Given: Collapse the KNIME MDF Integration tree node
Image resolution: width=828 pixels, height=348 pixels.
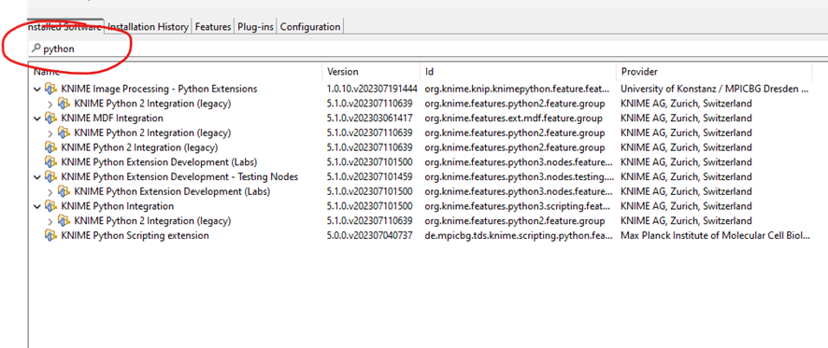Looking at the screenshot, I should (37, 118).
